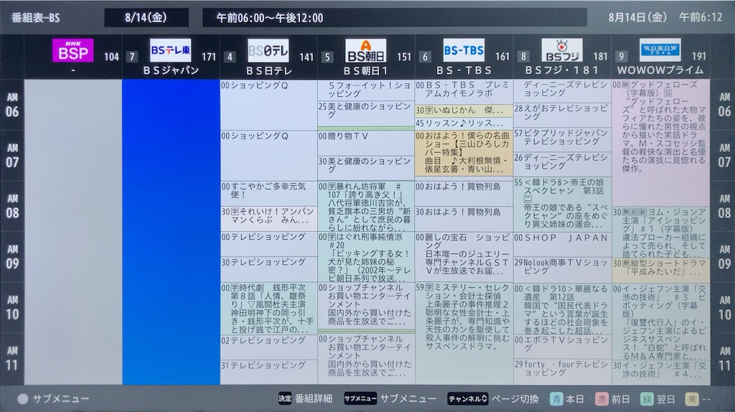
Task: Select おはよう!僕らの名曲ショー program
Action: [464, 154]
